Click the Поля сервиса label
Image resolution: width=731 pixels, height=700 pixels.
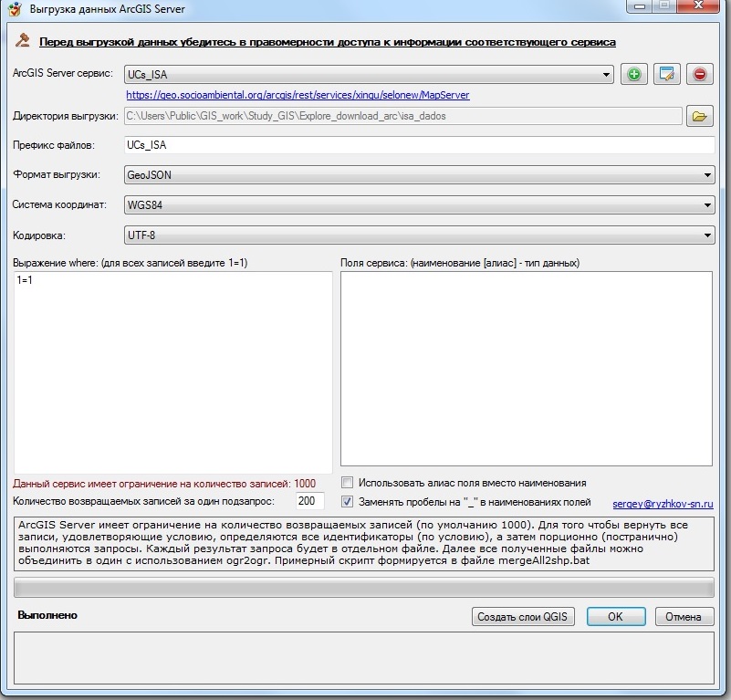(x=460, y=263)
